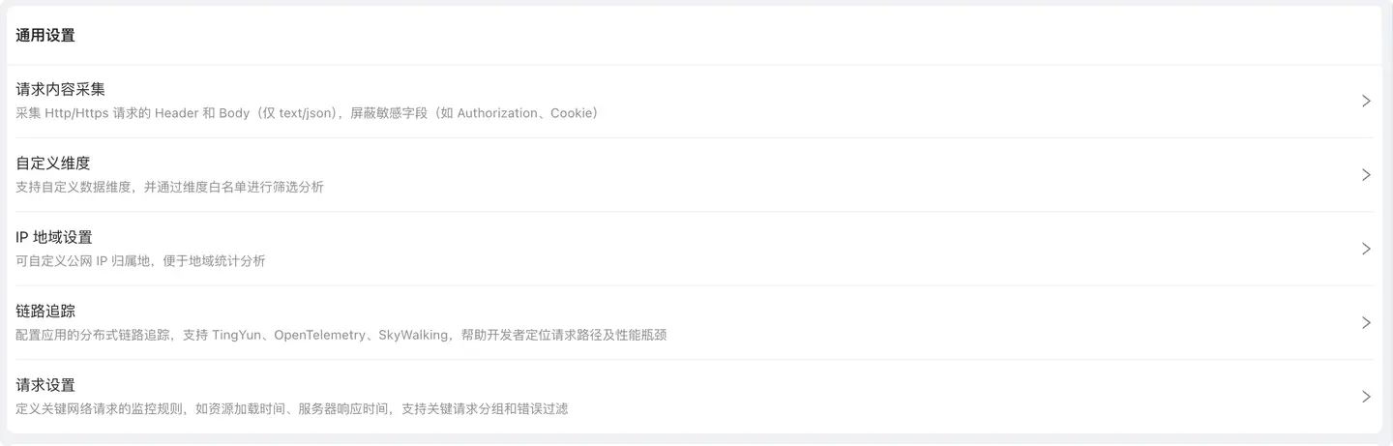Image resolution: width=1393 pixels, height=446 pixels.
Task: Click empty space in the 请求设置 row
Action: point(919,397)
